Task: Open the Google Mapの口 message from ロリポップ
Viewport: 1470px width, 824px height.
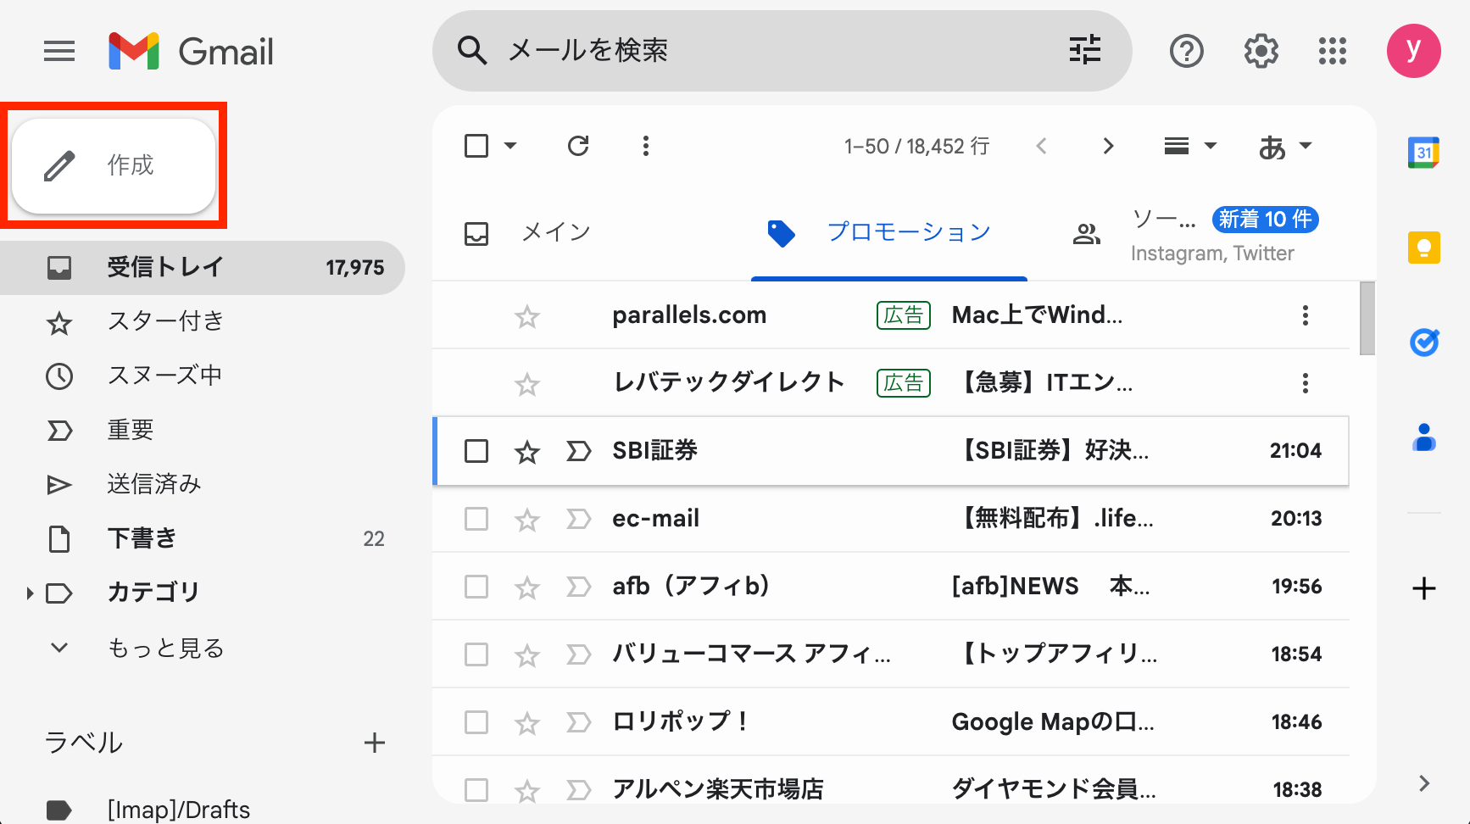Action: pyautogui.click(x=890, y=722)
